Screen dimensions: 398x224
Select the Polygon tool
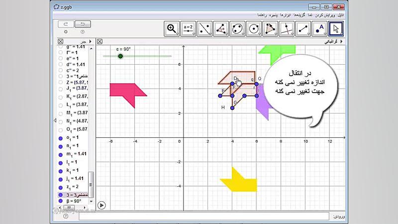coord(270,29)
